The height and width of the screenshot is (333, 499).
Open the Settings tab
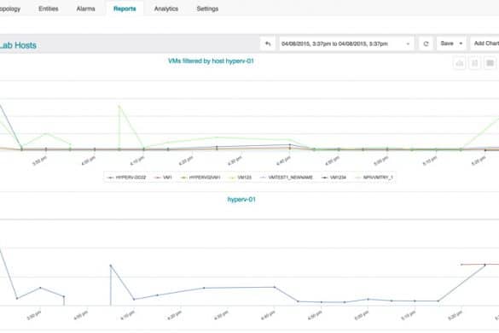pos(207,9)
